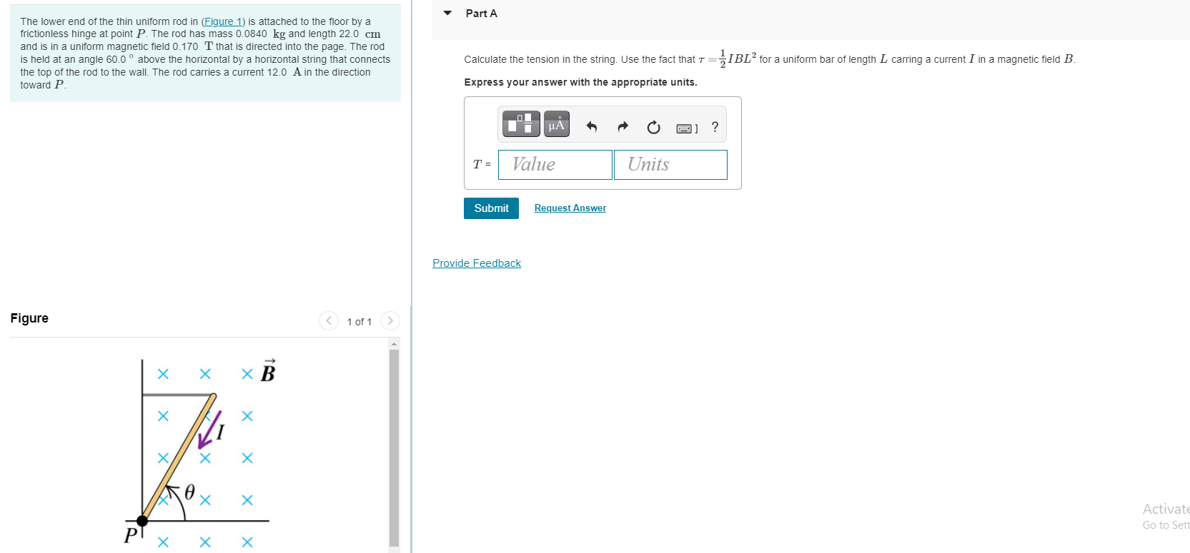Collapse the Part A section
The image size is (1190, 553).
tap(447, 13)
